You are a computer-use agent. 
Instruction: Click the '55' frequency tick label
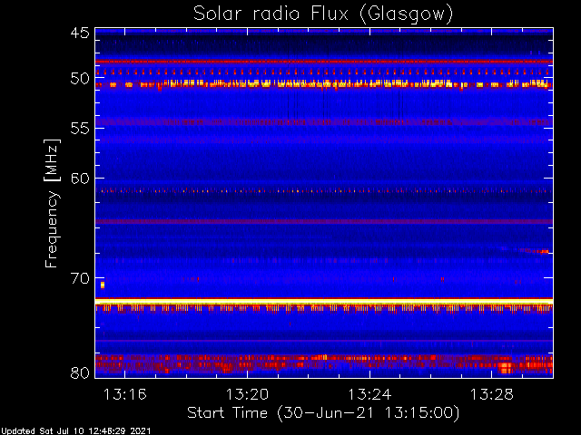(80, 128)
